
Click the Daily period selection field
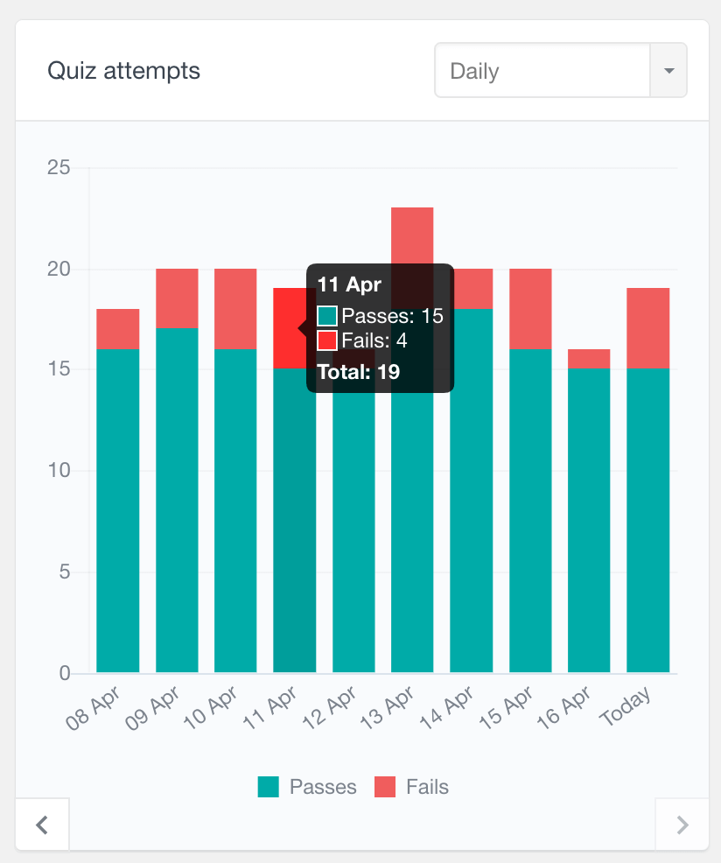click(x=542, y=71)
